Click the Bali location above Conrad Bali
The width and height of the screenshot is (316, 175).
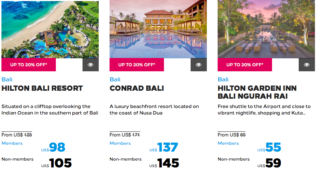pos(115,80)
